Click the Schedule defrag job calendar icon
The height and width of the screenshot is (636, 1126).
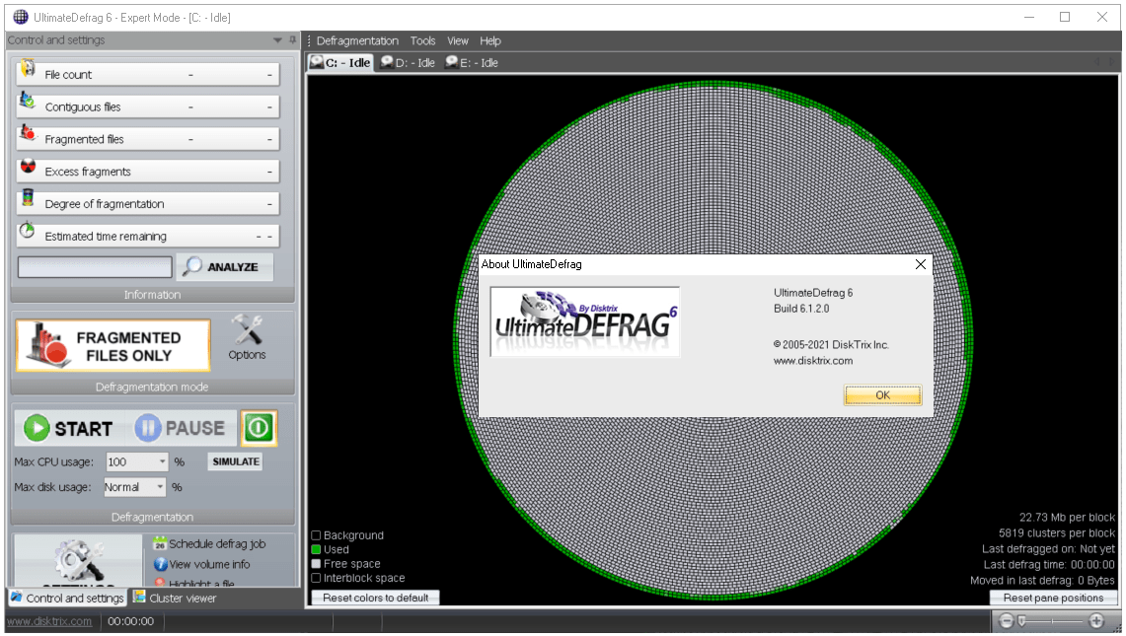pos(160,544)
